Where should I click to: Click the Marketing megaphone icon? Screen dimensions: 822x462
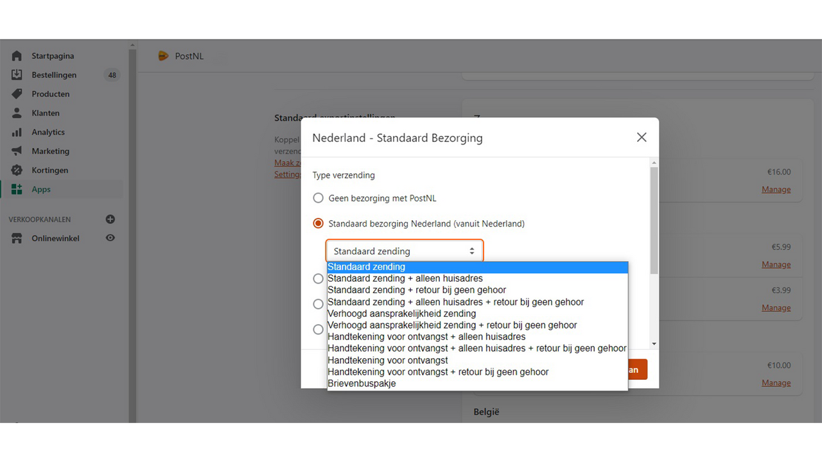coord(17,151)
